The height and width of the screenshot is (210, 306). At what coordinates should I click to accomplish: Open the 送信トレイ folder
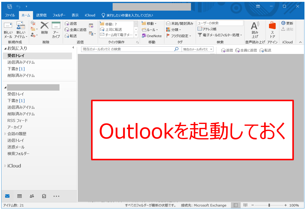coord(15,141)
